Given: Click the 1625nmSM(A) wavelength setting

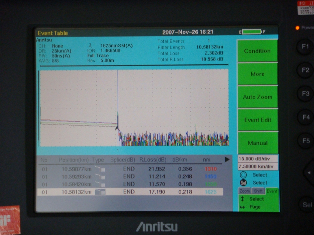Looking at the screenshot, I should 117,46.
